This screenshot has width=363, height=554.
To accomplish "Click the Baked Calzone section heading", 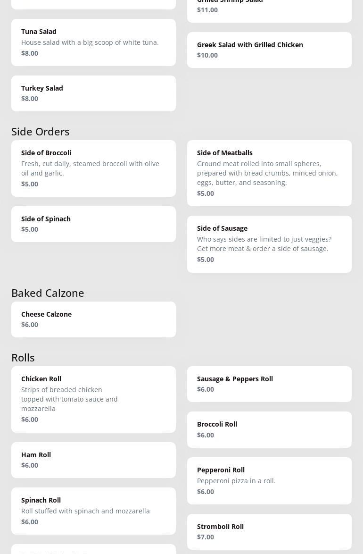I will (x=48, y=293).
